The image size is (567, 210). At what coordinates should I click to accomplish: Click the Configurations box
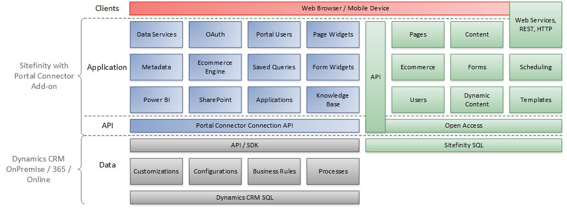[215, 171]
